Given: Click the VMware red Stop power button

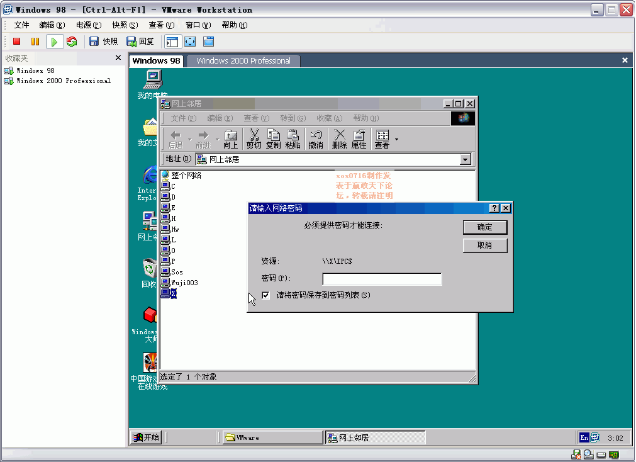Looking at the screenshot, I should coord(16,42).
